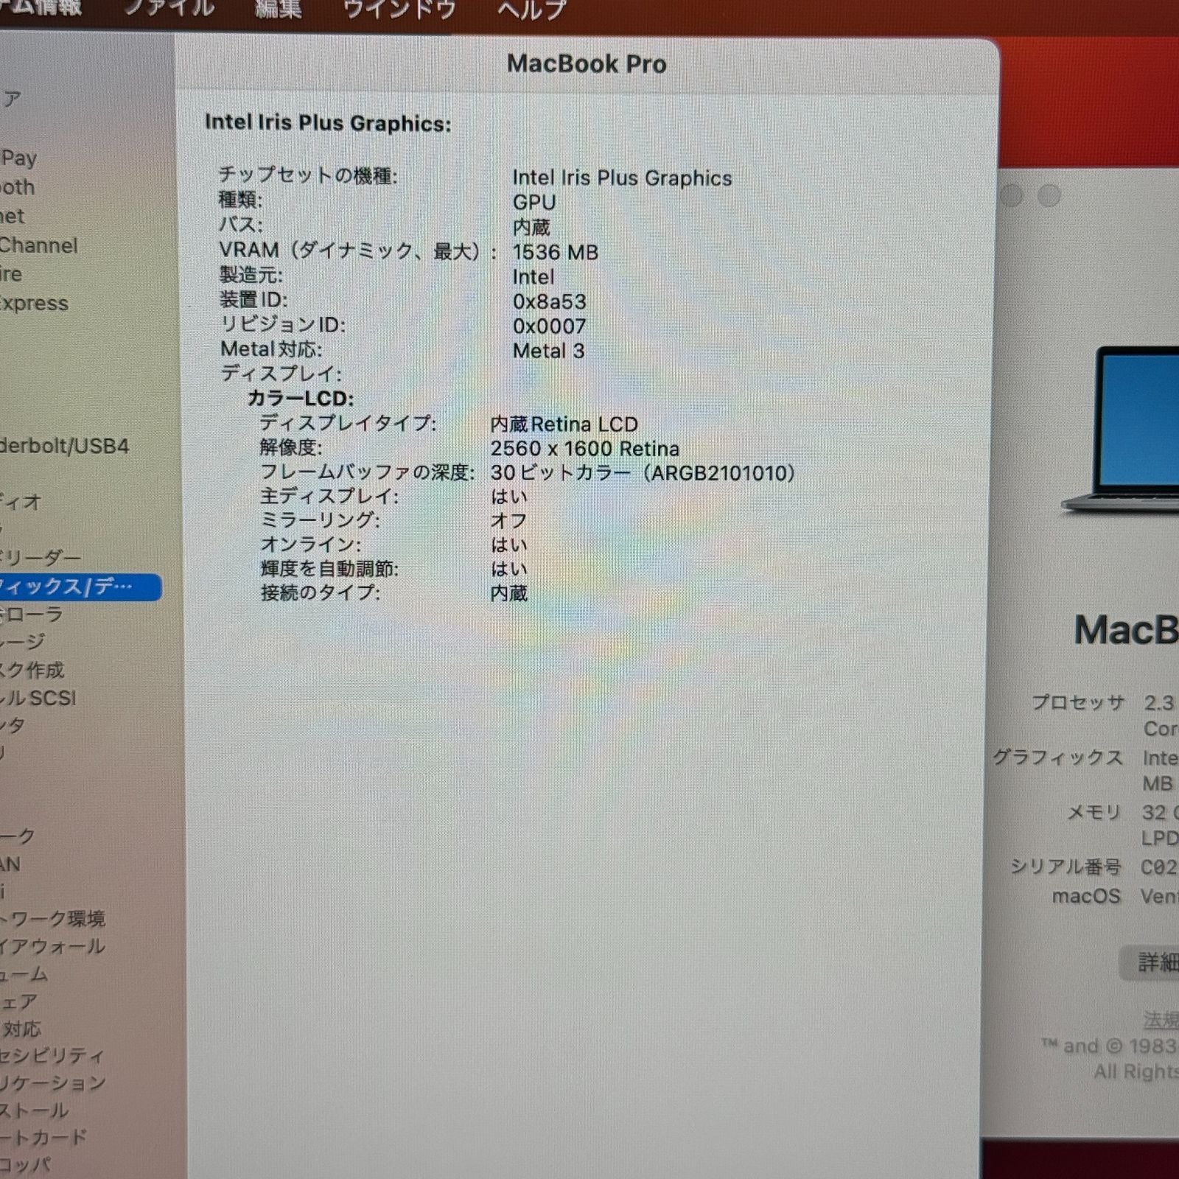Select the sidebar item ending in 'Pay'
Screen dimensions: 1179x1179
(18, 158)
